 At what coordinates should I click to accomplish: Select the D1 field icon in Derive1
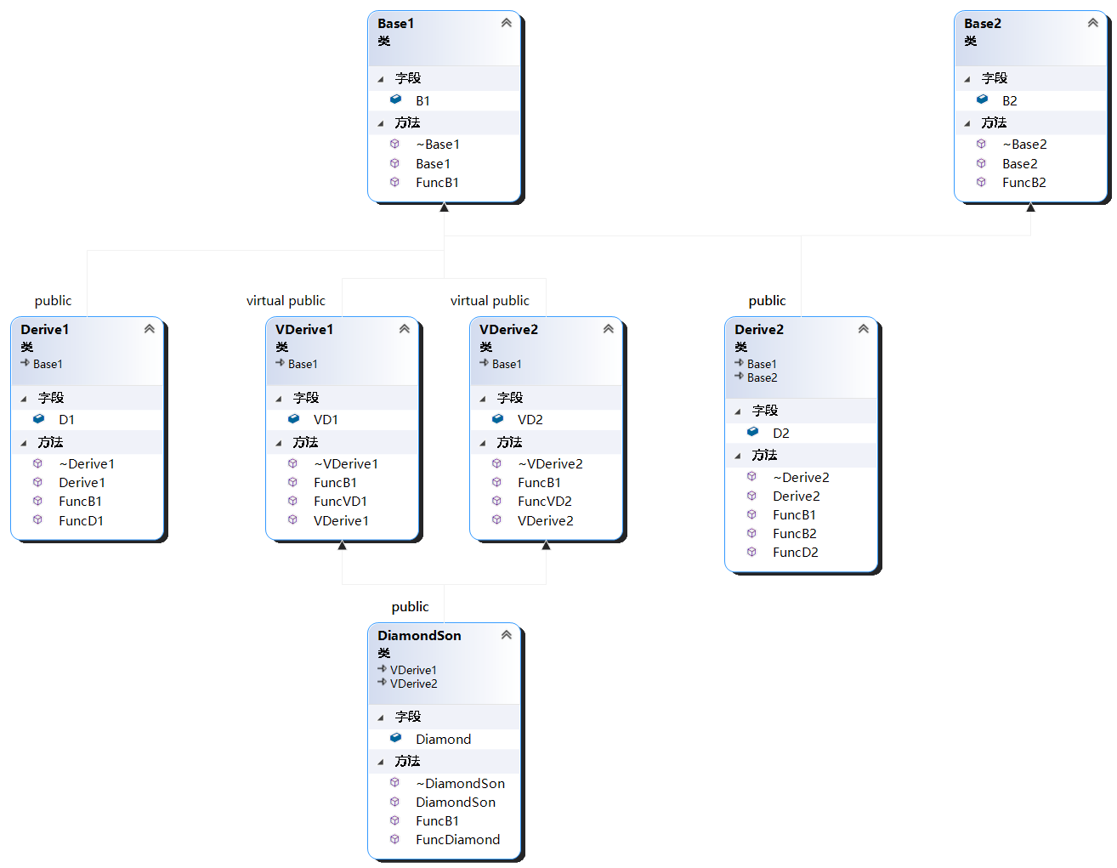point(38,419)
